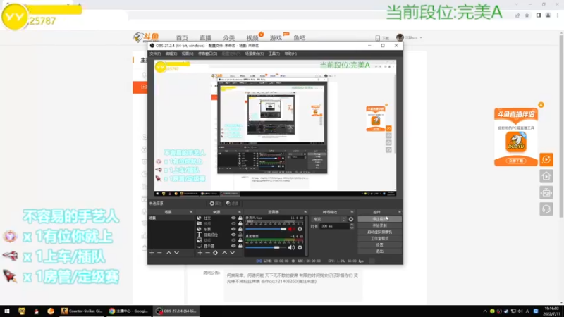Open microphone audio settings gear
This screenshot has height=317, width=564.
300,228
